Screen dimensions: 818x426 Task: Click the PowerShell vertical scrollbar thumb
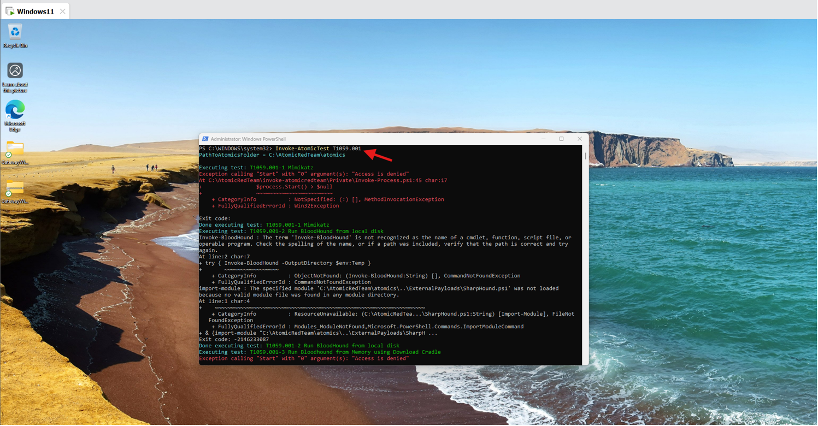[x=586, y=156]
